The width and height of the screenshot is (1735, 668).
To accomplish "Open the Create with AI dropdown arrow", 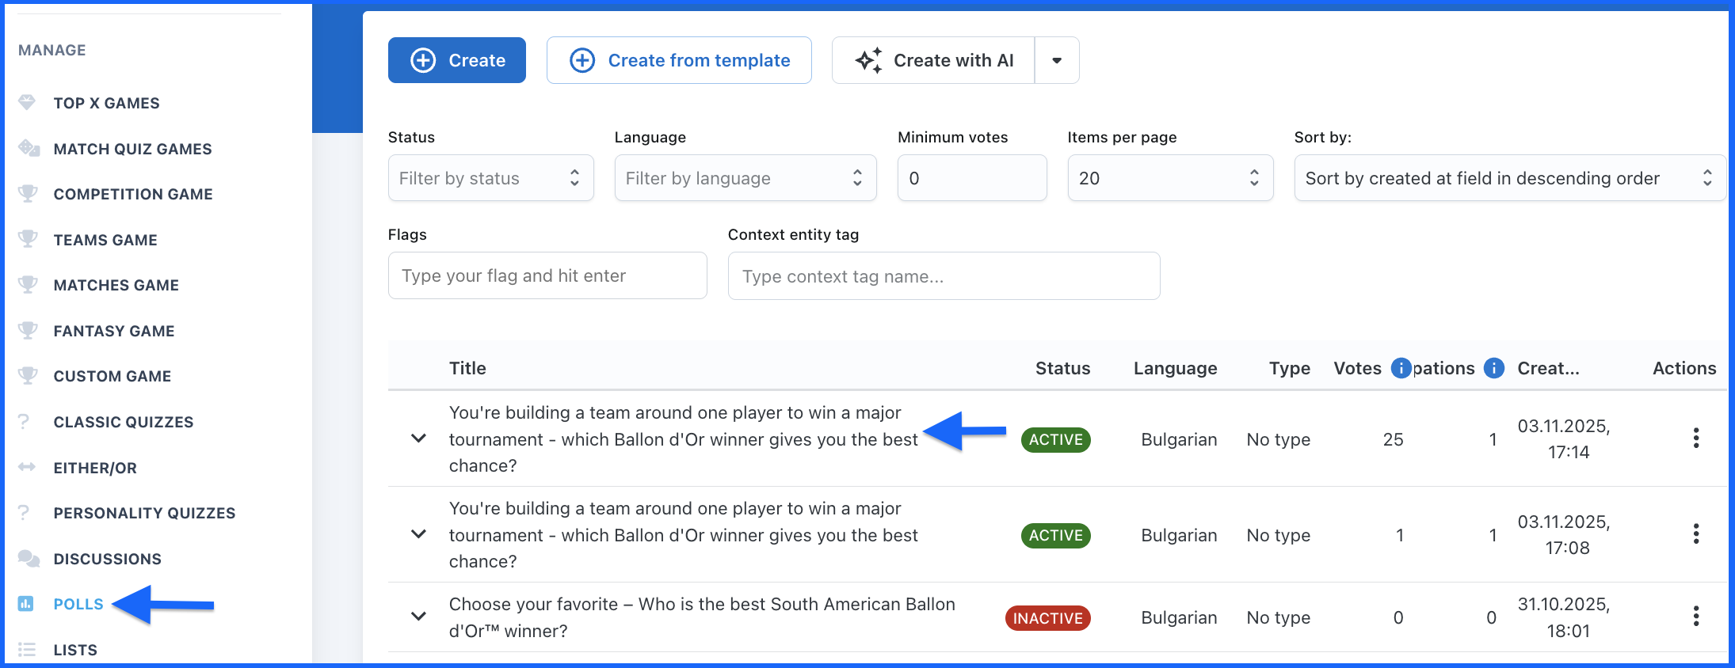I will (1056, 60).
